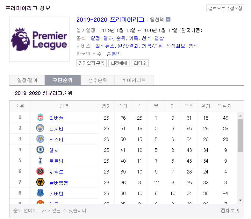This screenshot has width=251, height=219.
Task: Click Manchester City's 65 goals scored cell
Action: [x=189, y=129]
